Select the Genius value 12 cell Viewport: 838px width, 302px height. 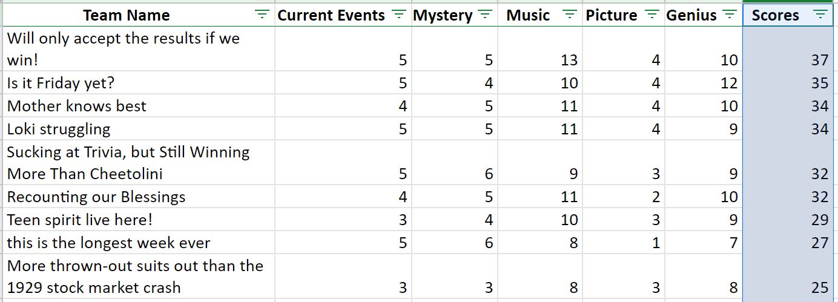pos(704,83)
